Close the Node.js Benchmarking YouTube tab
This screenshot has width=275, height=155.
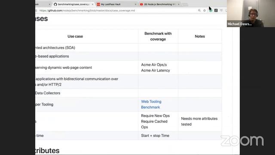[179, 4]
